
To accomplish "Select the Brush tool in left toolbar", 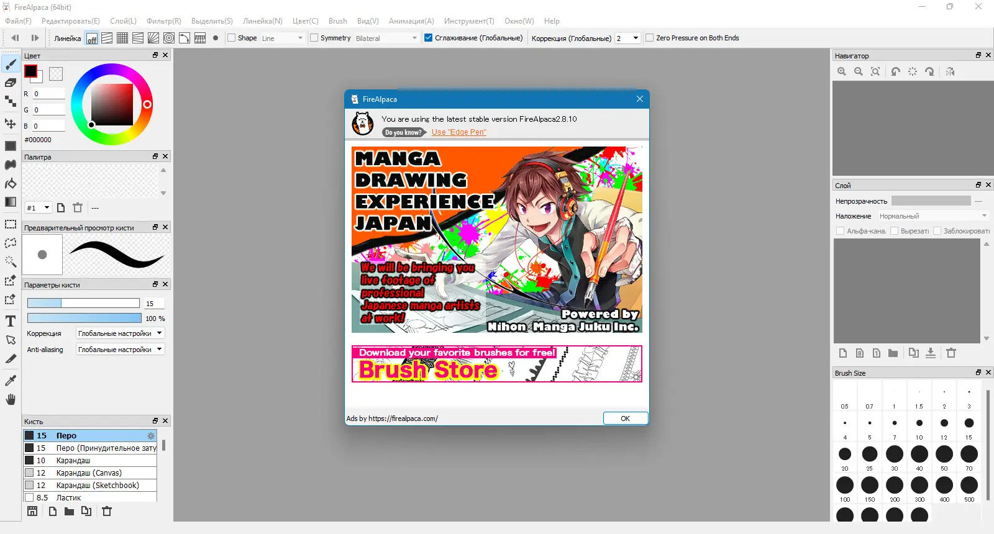I will 11,64.
